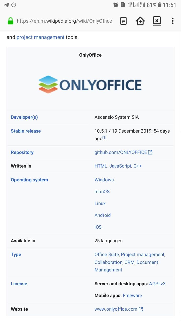Open the AGPLv3 license link

157,284
